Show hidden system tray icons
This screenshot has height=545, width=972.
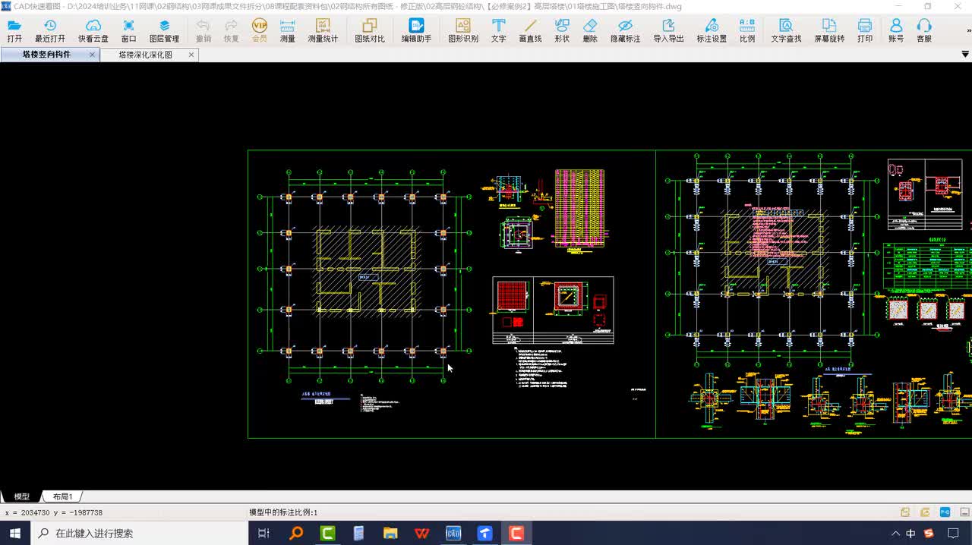click(x=895, y=534)
